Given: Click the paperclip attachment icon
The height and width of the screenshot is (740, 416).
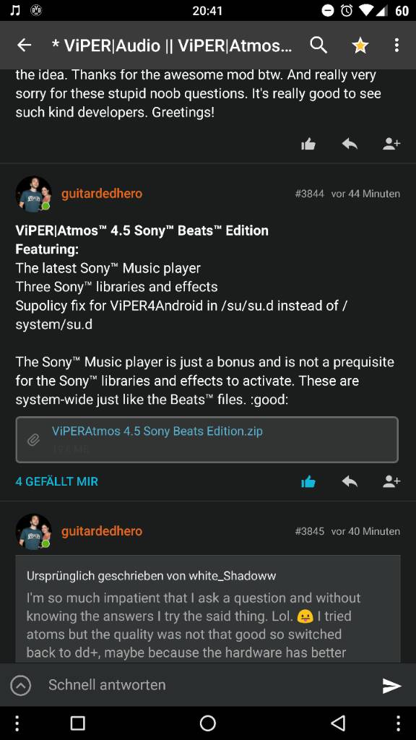Looking at the screenshot, I should (33, 440).
